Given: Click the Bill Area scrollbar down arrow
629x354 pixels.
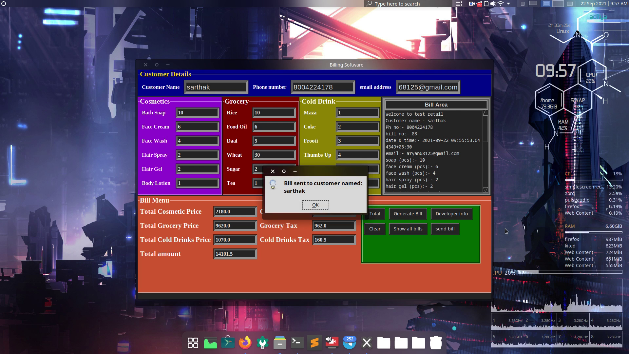Looking at the screenshot, I should click(486, 190).
